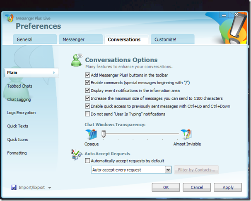Open Logs Encryption settings

click(x=21, y=113)
